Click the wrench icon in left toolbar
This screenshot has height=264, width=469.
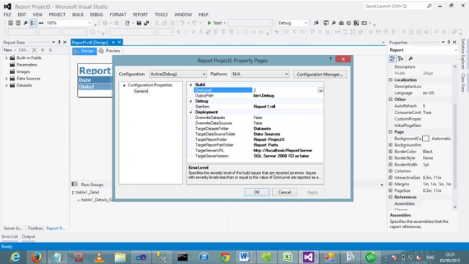click(x=26, y=23)
